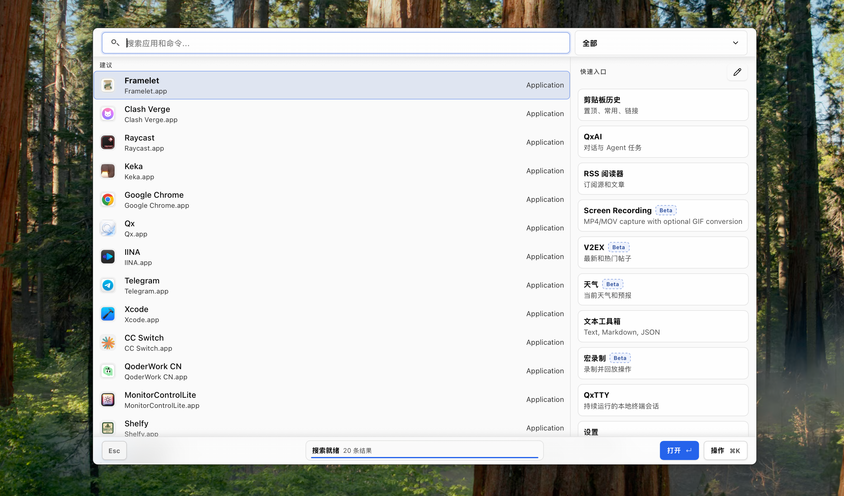Select the Keka result name
The width and height of the screenshot is (844, 496).
click(134, 166)
